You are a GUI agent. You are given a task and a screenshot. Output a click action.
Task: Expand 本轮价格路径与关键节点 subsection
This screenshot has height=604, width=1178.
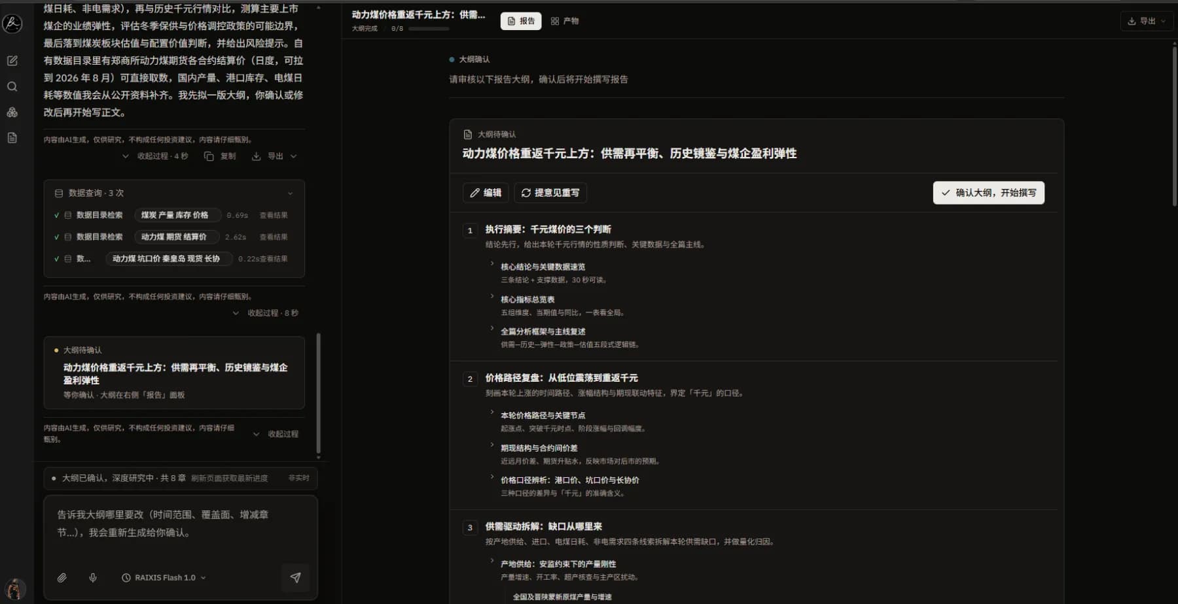tap(492, 412)
